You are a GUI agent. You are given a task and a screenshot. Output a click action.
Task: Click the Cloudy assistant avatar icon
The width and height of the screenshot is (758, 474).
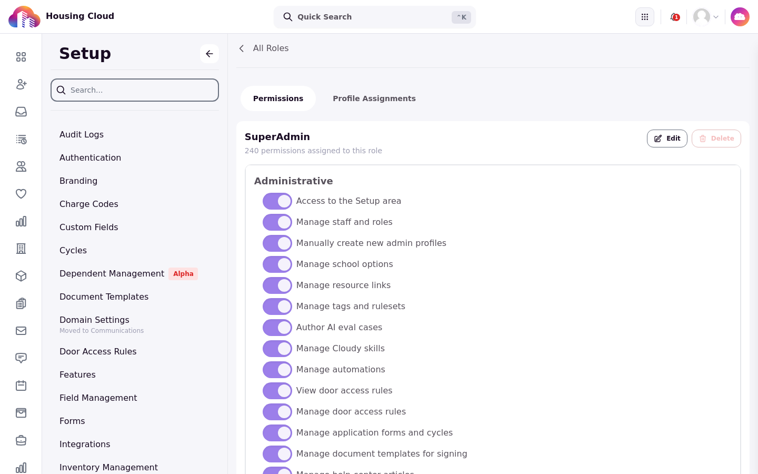[740, 17]
